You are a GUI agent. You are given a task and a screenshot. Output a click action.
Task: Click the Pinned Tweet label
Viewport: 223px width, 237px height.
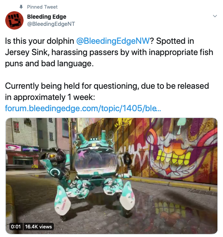(x=42, y=7)
